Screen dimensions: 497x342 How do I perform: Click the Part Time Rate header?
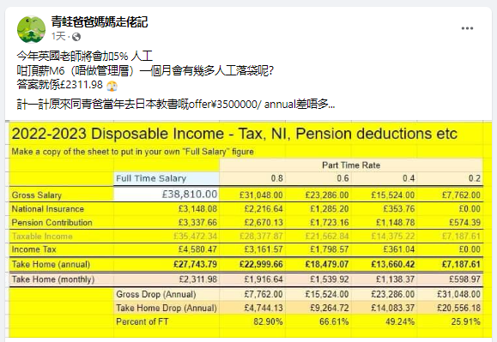pyautogui.click(x=351, y=165)
